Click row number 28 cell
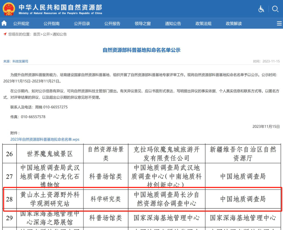The image size is (283, 230). coord(9,199)
